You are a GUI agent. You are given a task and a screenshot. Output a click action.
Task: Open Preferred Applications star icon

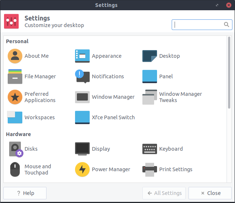click(15, 97)
